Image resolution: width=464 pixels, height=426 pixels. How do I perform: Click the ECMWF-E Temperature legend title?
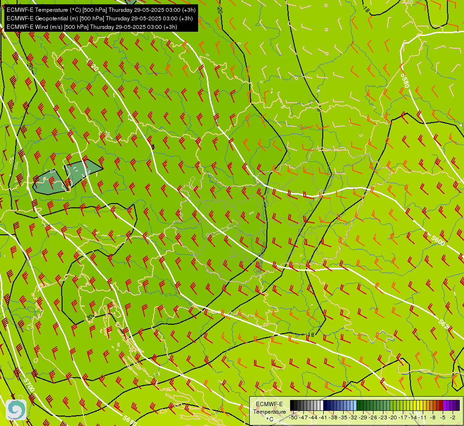[269, 408]
